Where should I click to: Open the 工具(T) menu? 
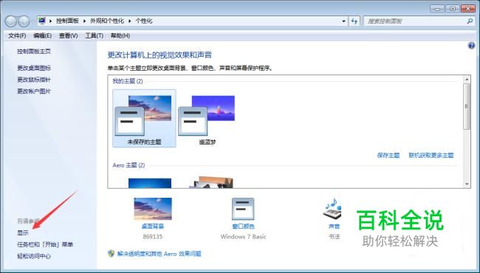coord(94,35)
